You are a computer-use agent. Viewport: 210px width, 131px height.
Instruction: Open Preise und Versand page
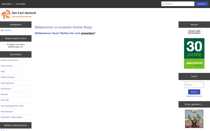[10, 60]
